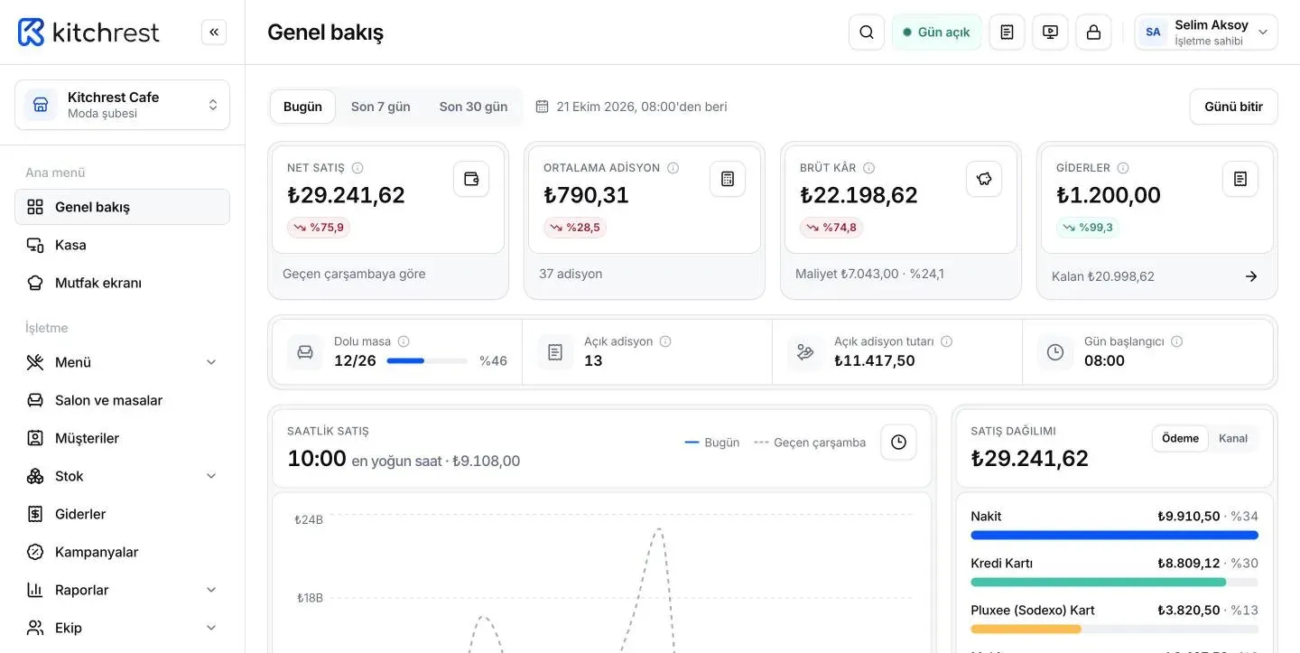Image resolution: width=1300 pixels, height=653 pixels.
Task: Show info tooltip for Net Satış
Action: (357, 168)
